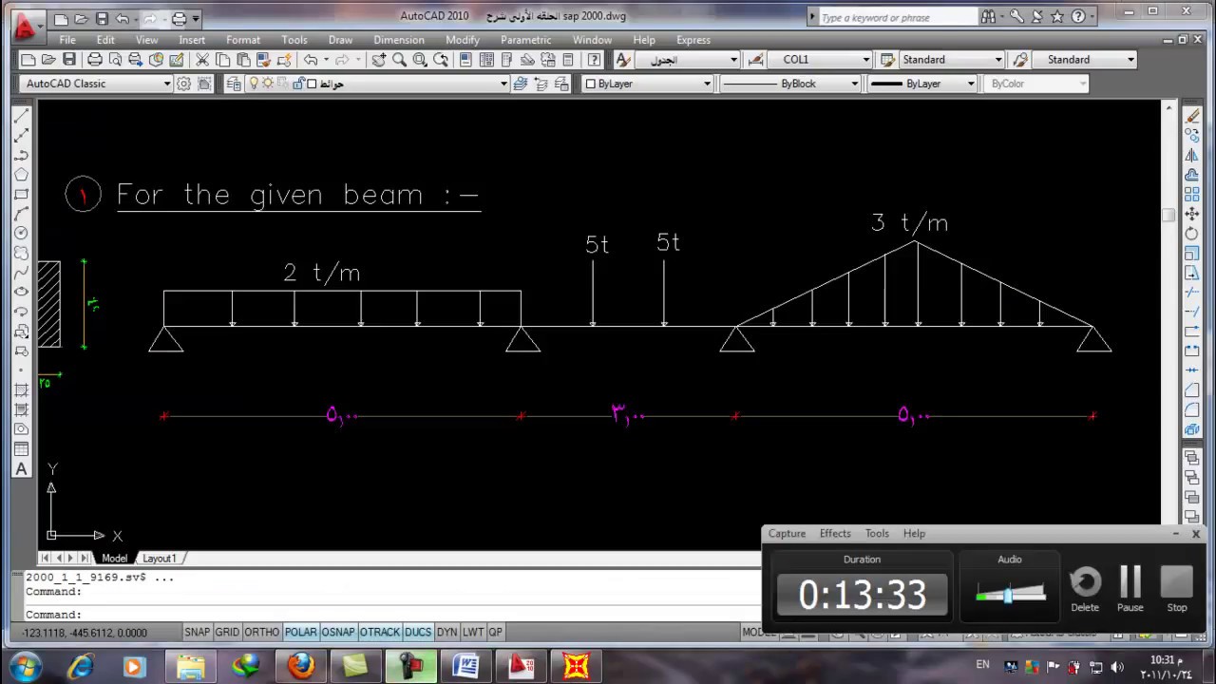Image resolution: width=1216 pixels, height=684 pixels.
Task: Select the Ellipse tool
Action: (21, 292)
